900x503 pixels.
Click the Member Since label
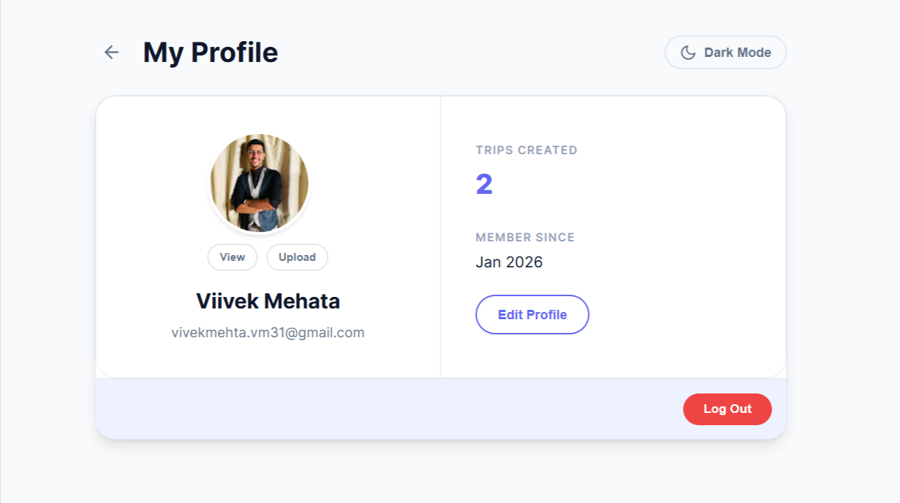click(x=525, y=237)
